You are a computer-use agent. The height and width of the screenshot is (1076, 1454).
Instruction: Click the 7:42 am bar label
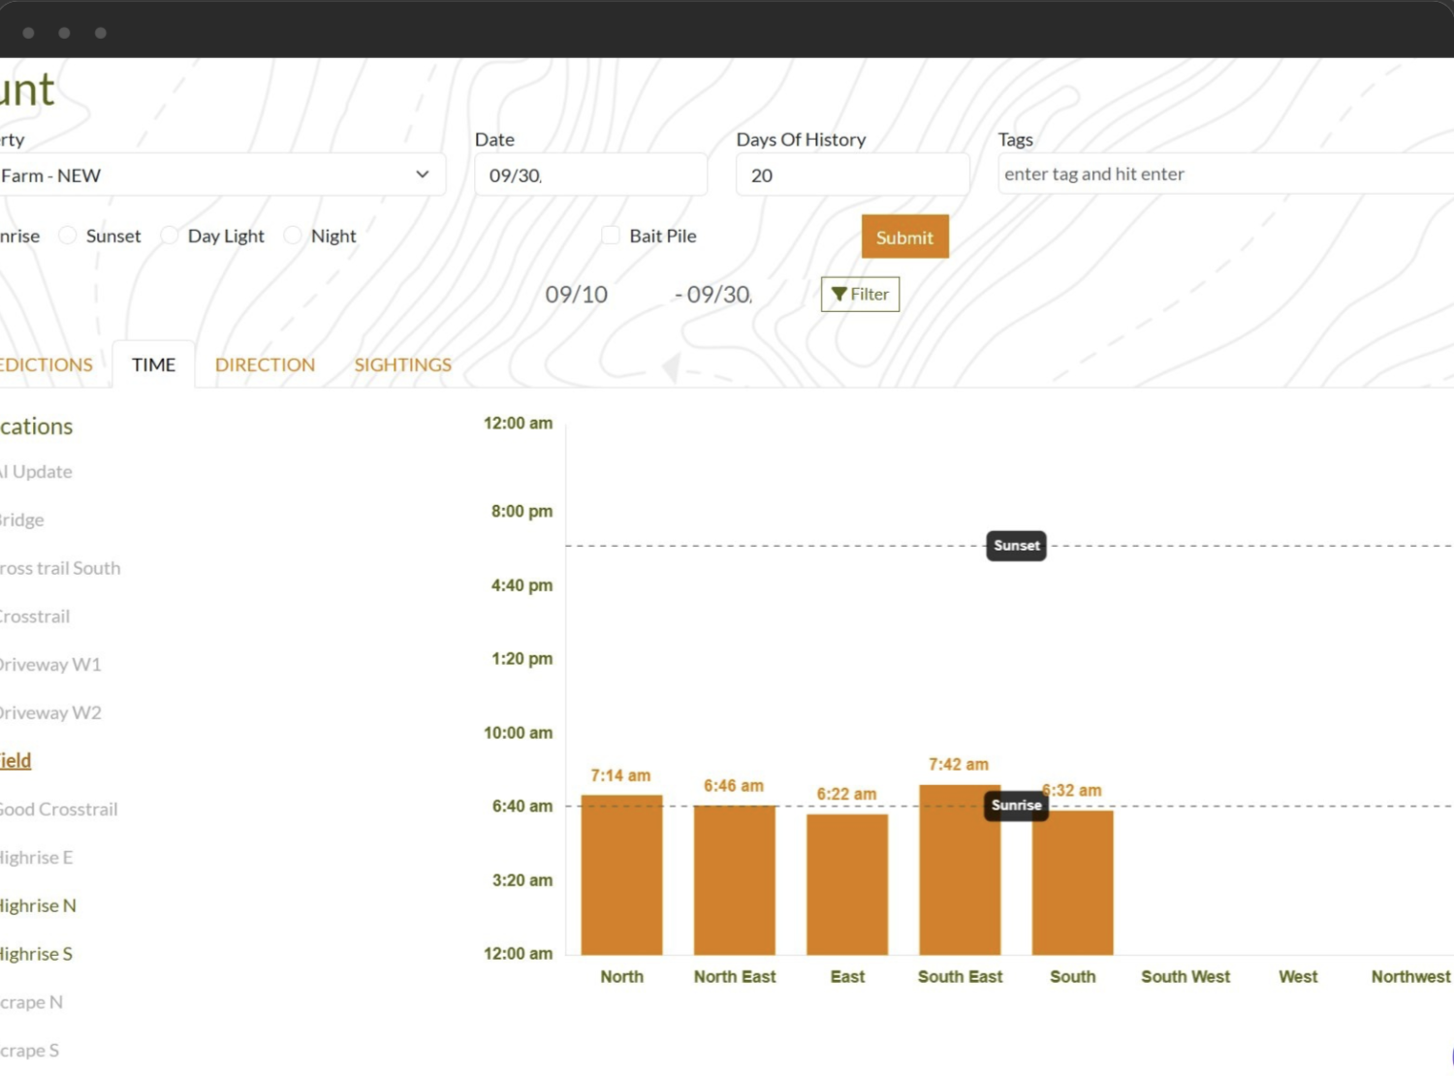[959, 765]
